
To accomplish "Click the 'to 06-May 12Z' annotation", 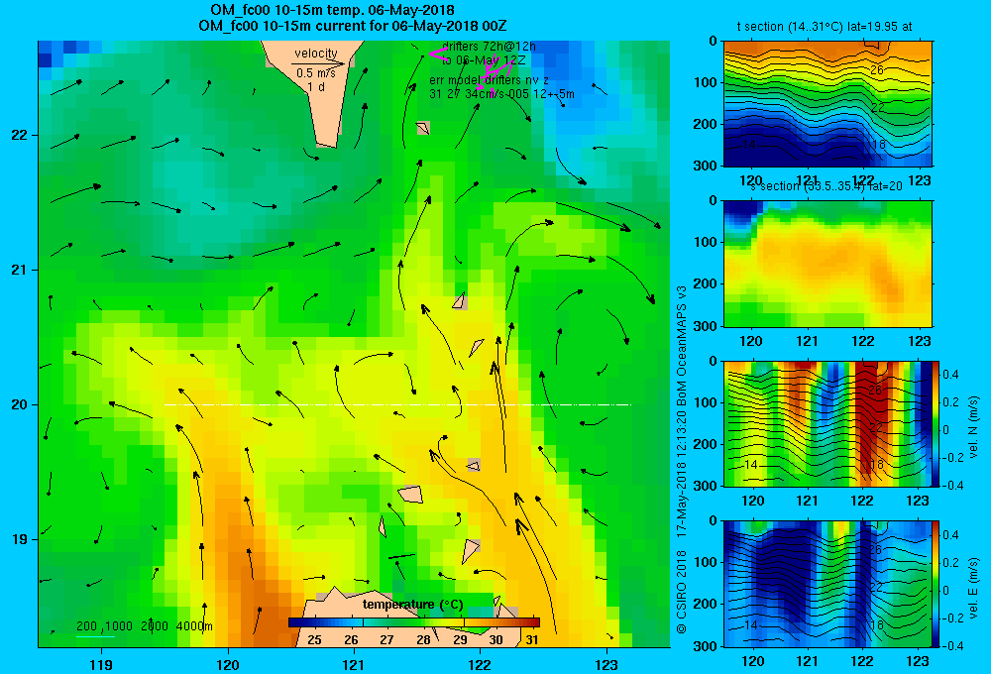I will [484, 60].
